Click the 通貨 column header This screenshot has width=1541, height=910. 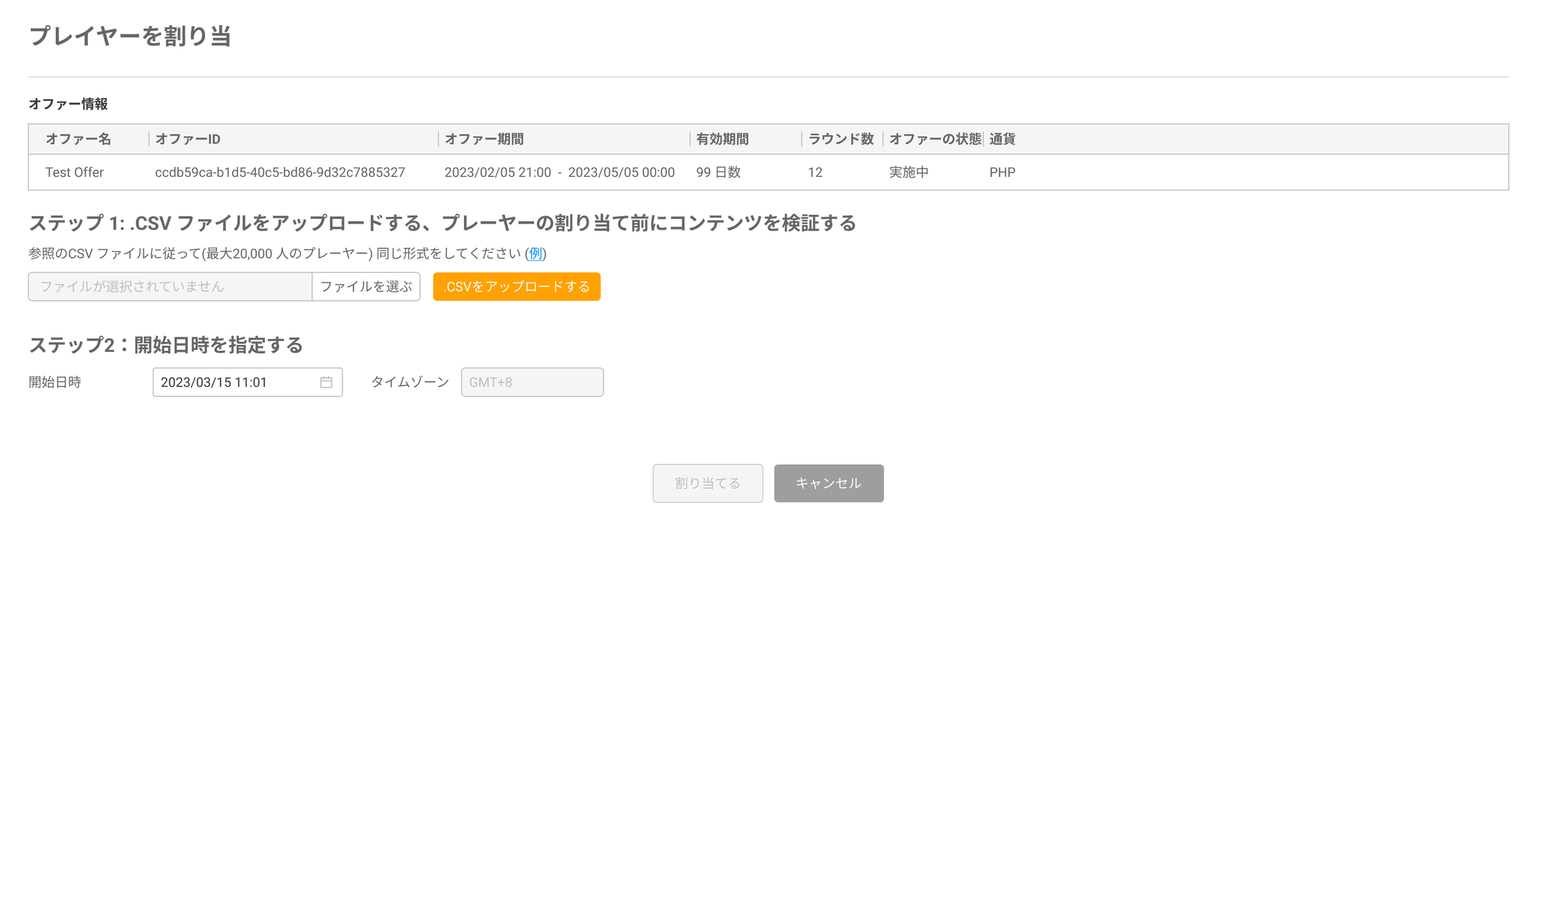tap(1001, 138)
